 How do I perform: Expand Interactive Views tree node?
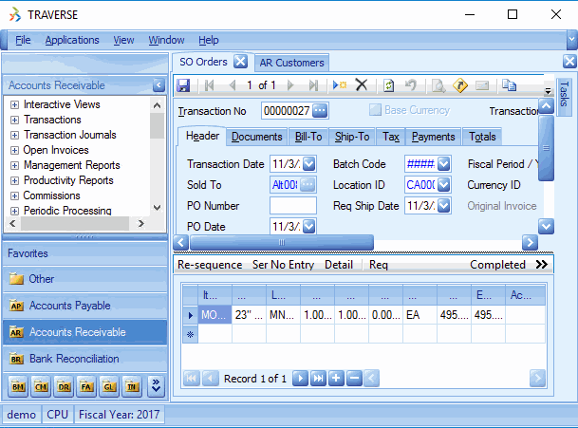[x=14, y=104]
